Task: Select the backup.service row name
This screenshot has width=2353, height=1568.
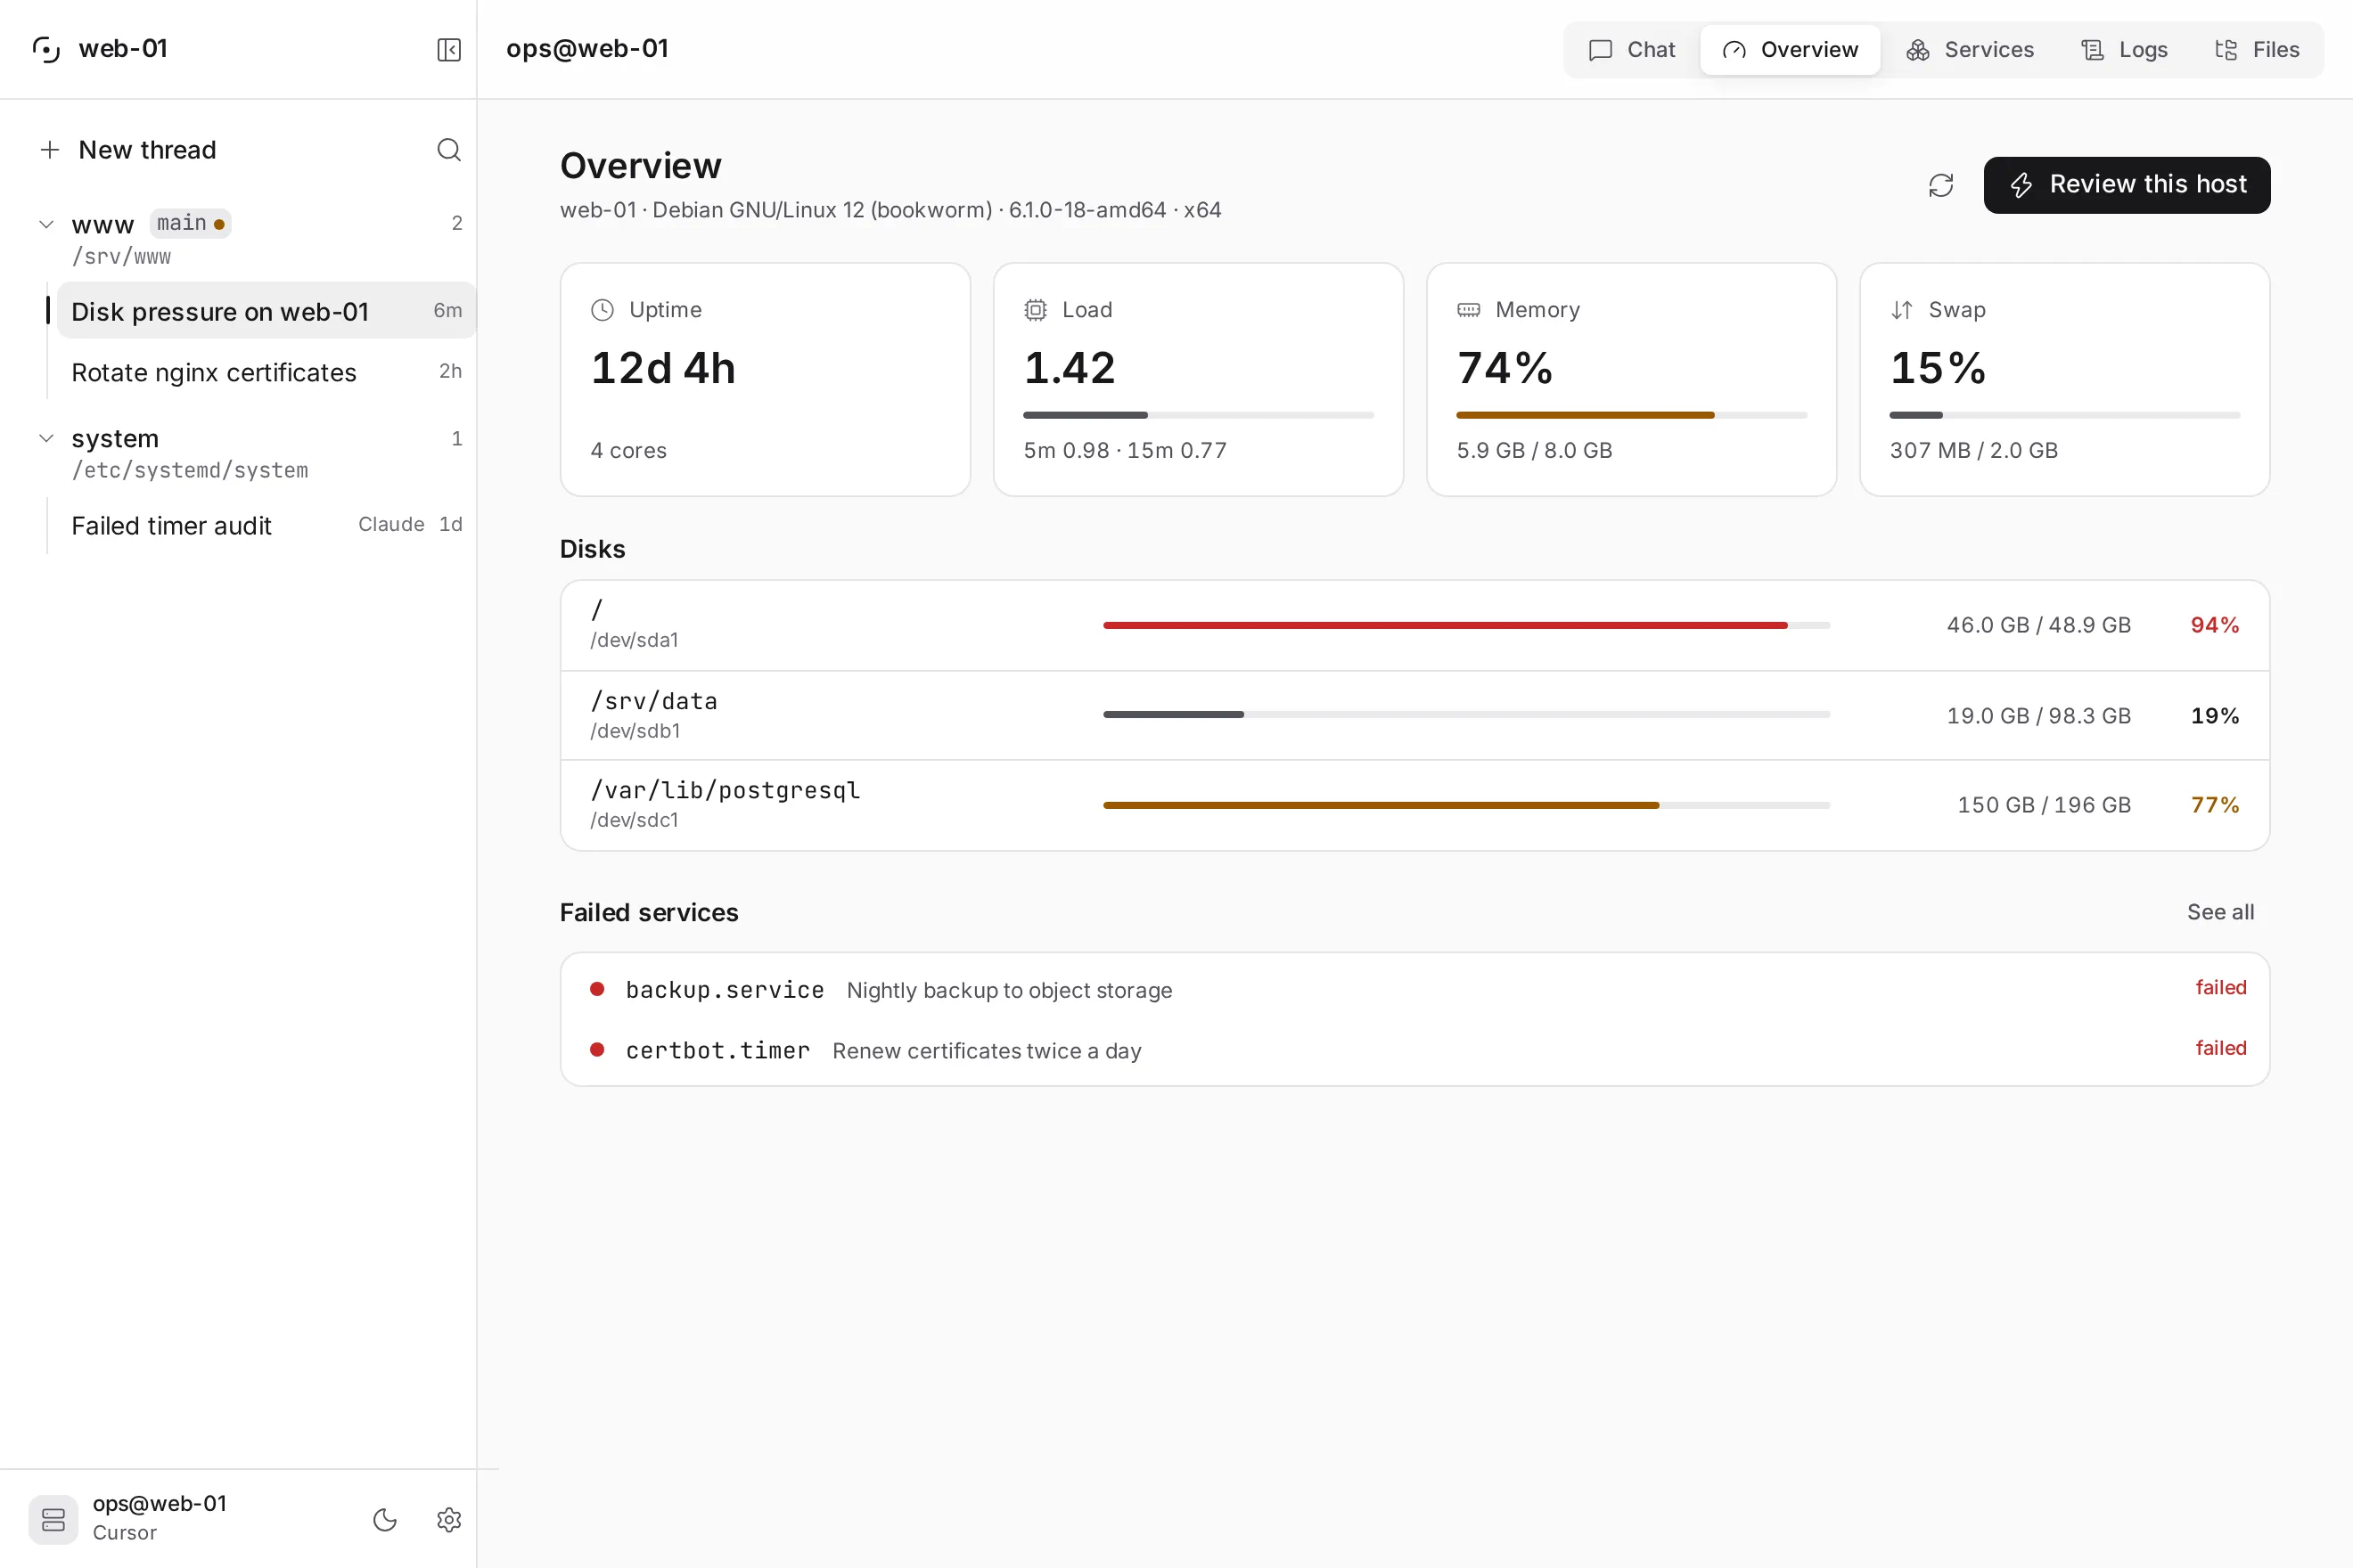Action: coord(725,990)
